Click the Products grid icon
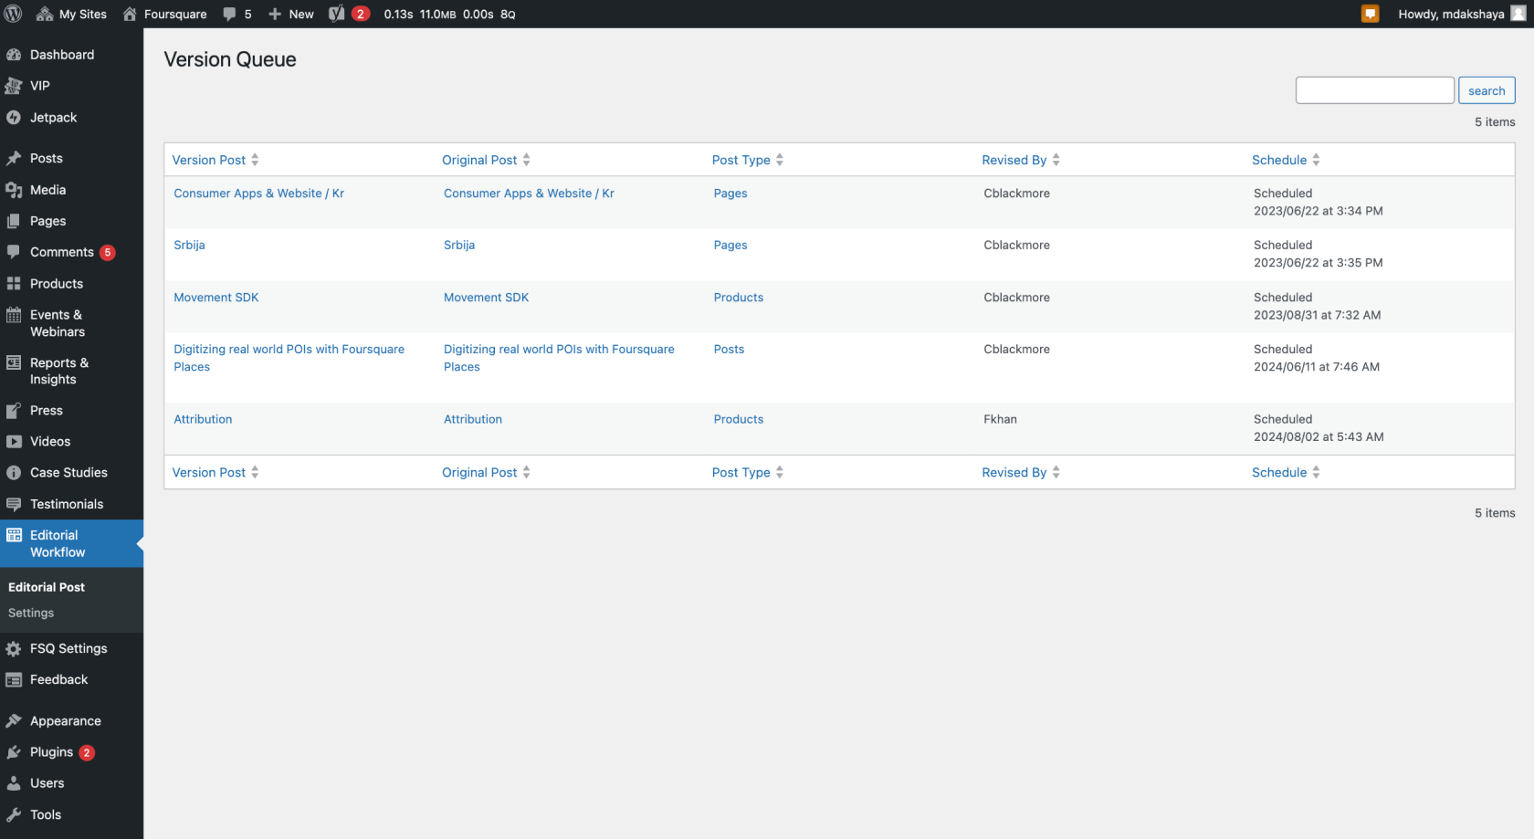Viewport: 1534px width, 839px height. (x=14, y=284)
